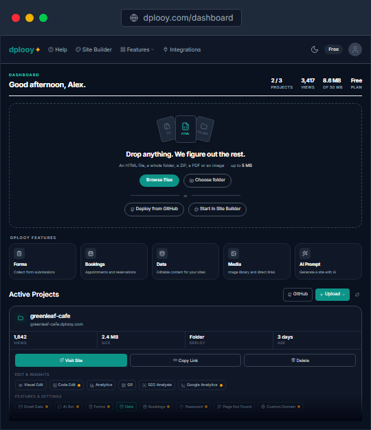371x430 pixels.
Task: Open Code Edit tool
Action: click(x=67, y=385)
